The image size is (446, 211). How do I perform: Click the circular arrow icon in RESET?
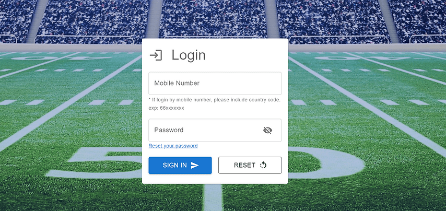point(263,165)
